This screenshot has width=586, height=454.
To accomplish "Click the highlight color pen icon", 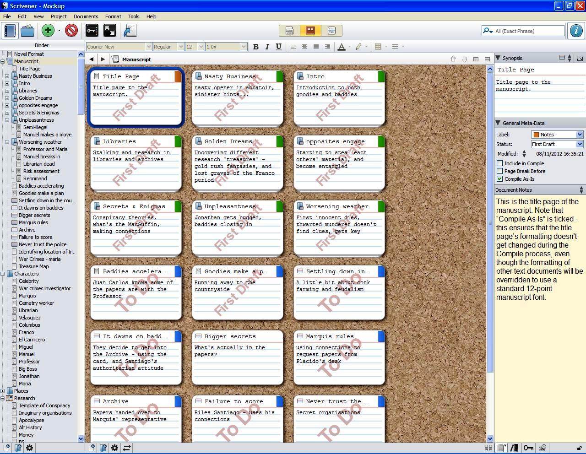I will [358, 47].
